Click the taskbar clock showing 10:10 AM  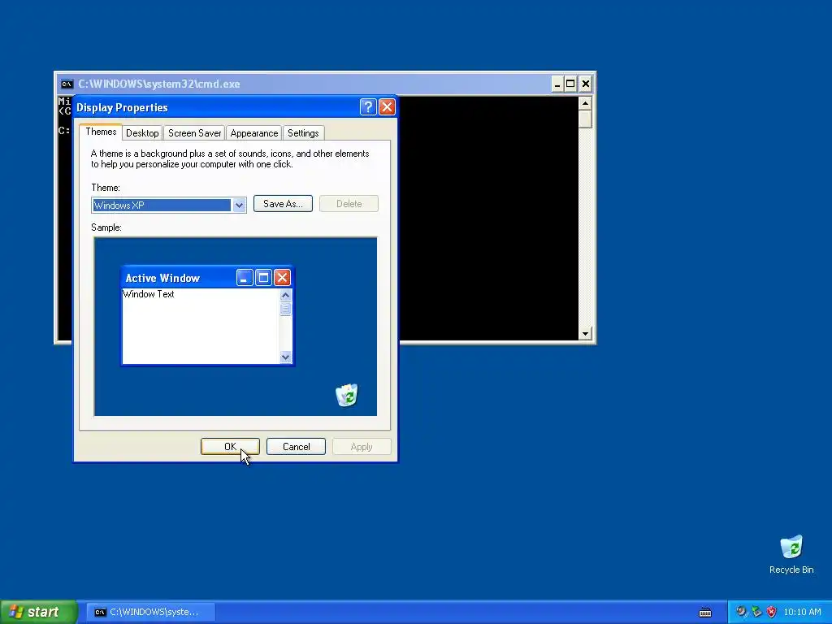tap(802, 612)
